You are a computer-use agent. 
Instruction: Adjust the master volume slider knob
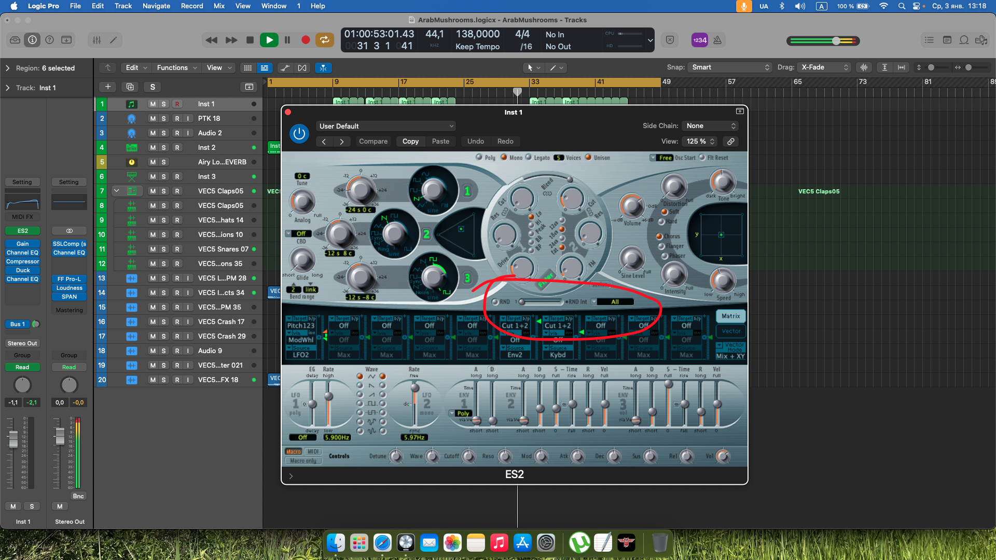click(836, 40)
